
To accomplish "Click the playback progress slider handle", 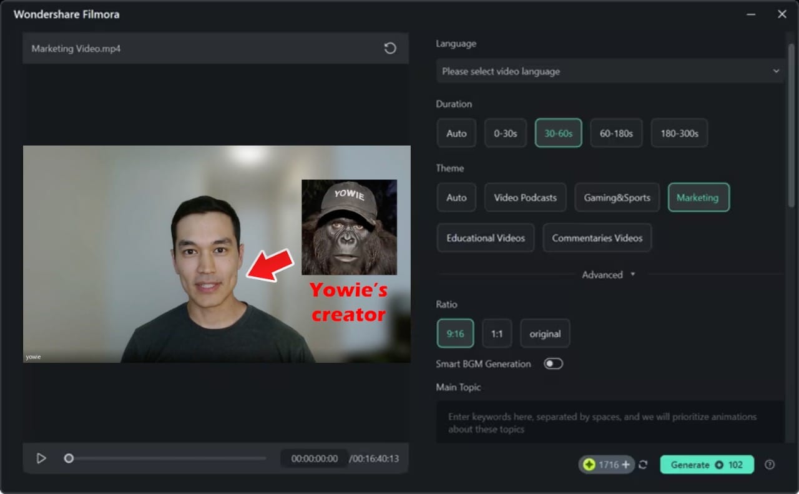I will click(x=69, y=458).
